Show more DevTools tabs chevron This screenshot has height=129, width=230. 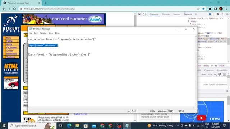coord(196,14)
